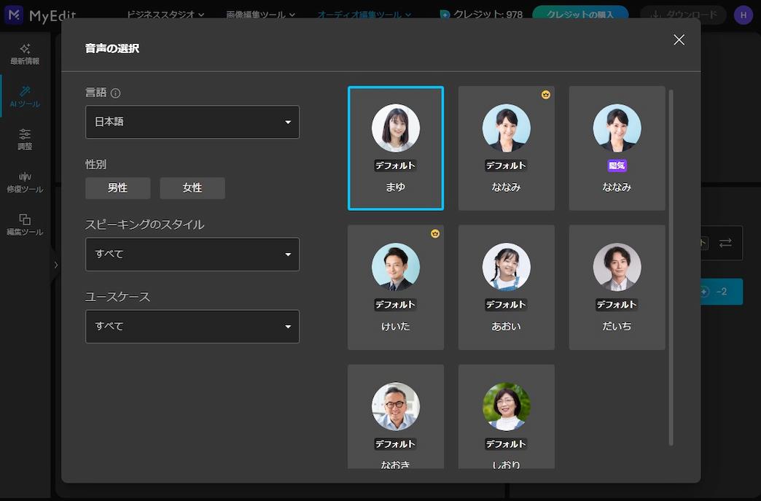The image size is (761, 501).
Task: Open the 言語 language dropdown
Action: (x=192, y=122)
